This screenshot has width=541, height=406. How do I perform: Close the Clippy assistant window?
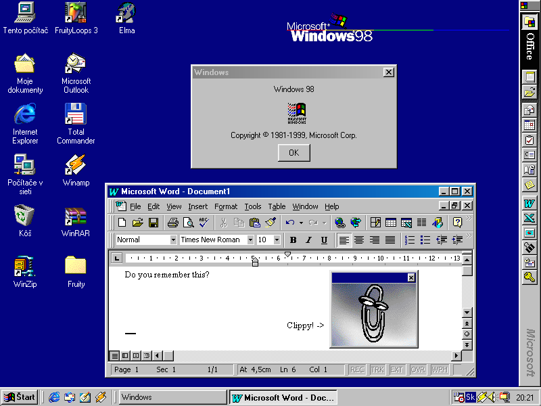point(411,277)
